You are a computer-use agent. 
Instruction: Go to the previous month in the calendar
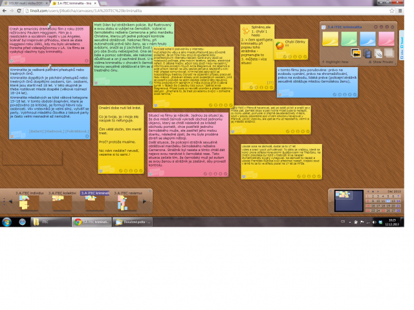tap(368, 192)
